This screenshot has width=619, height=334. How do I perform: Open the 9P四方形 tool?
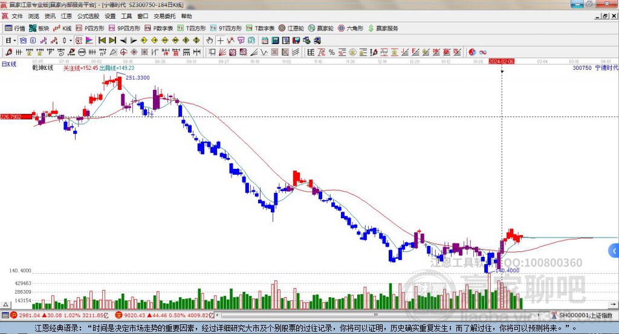click(125, 28)
